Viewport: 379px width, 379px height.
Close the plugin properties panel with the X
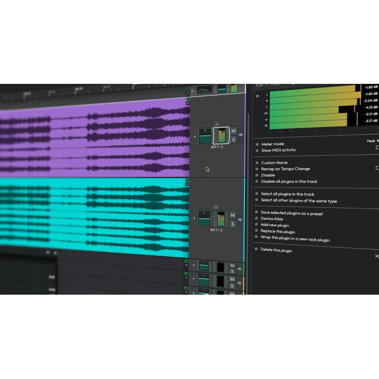(x=377, y=256)
